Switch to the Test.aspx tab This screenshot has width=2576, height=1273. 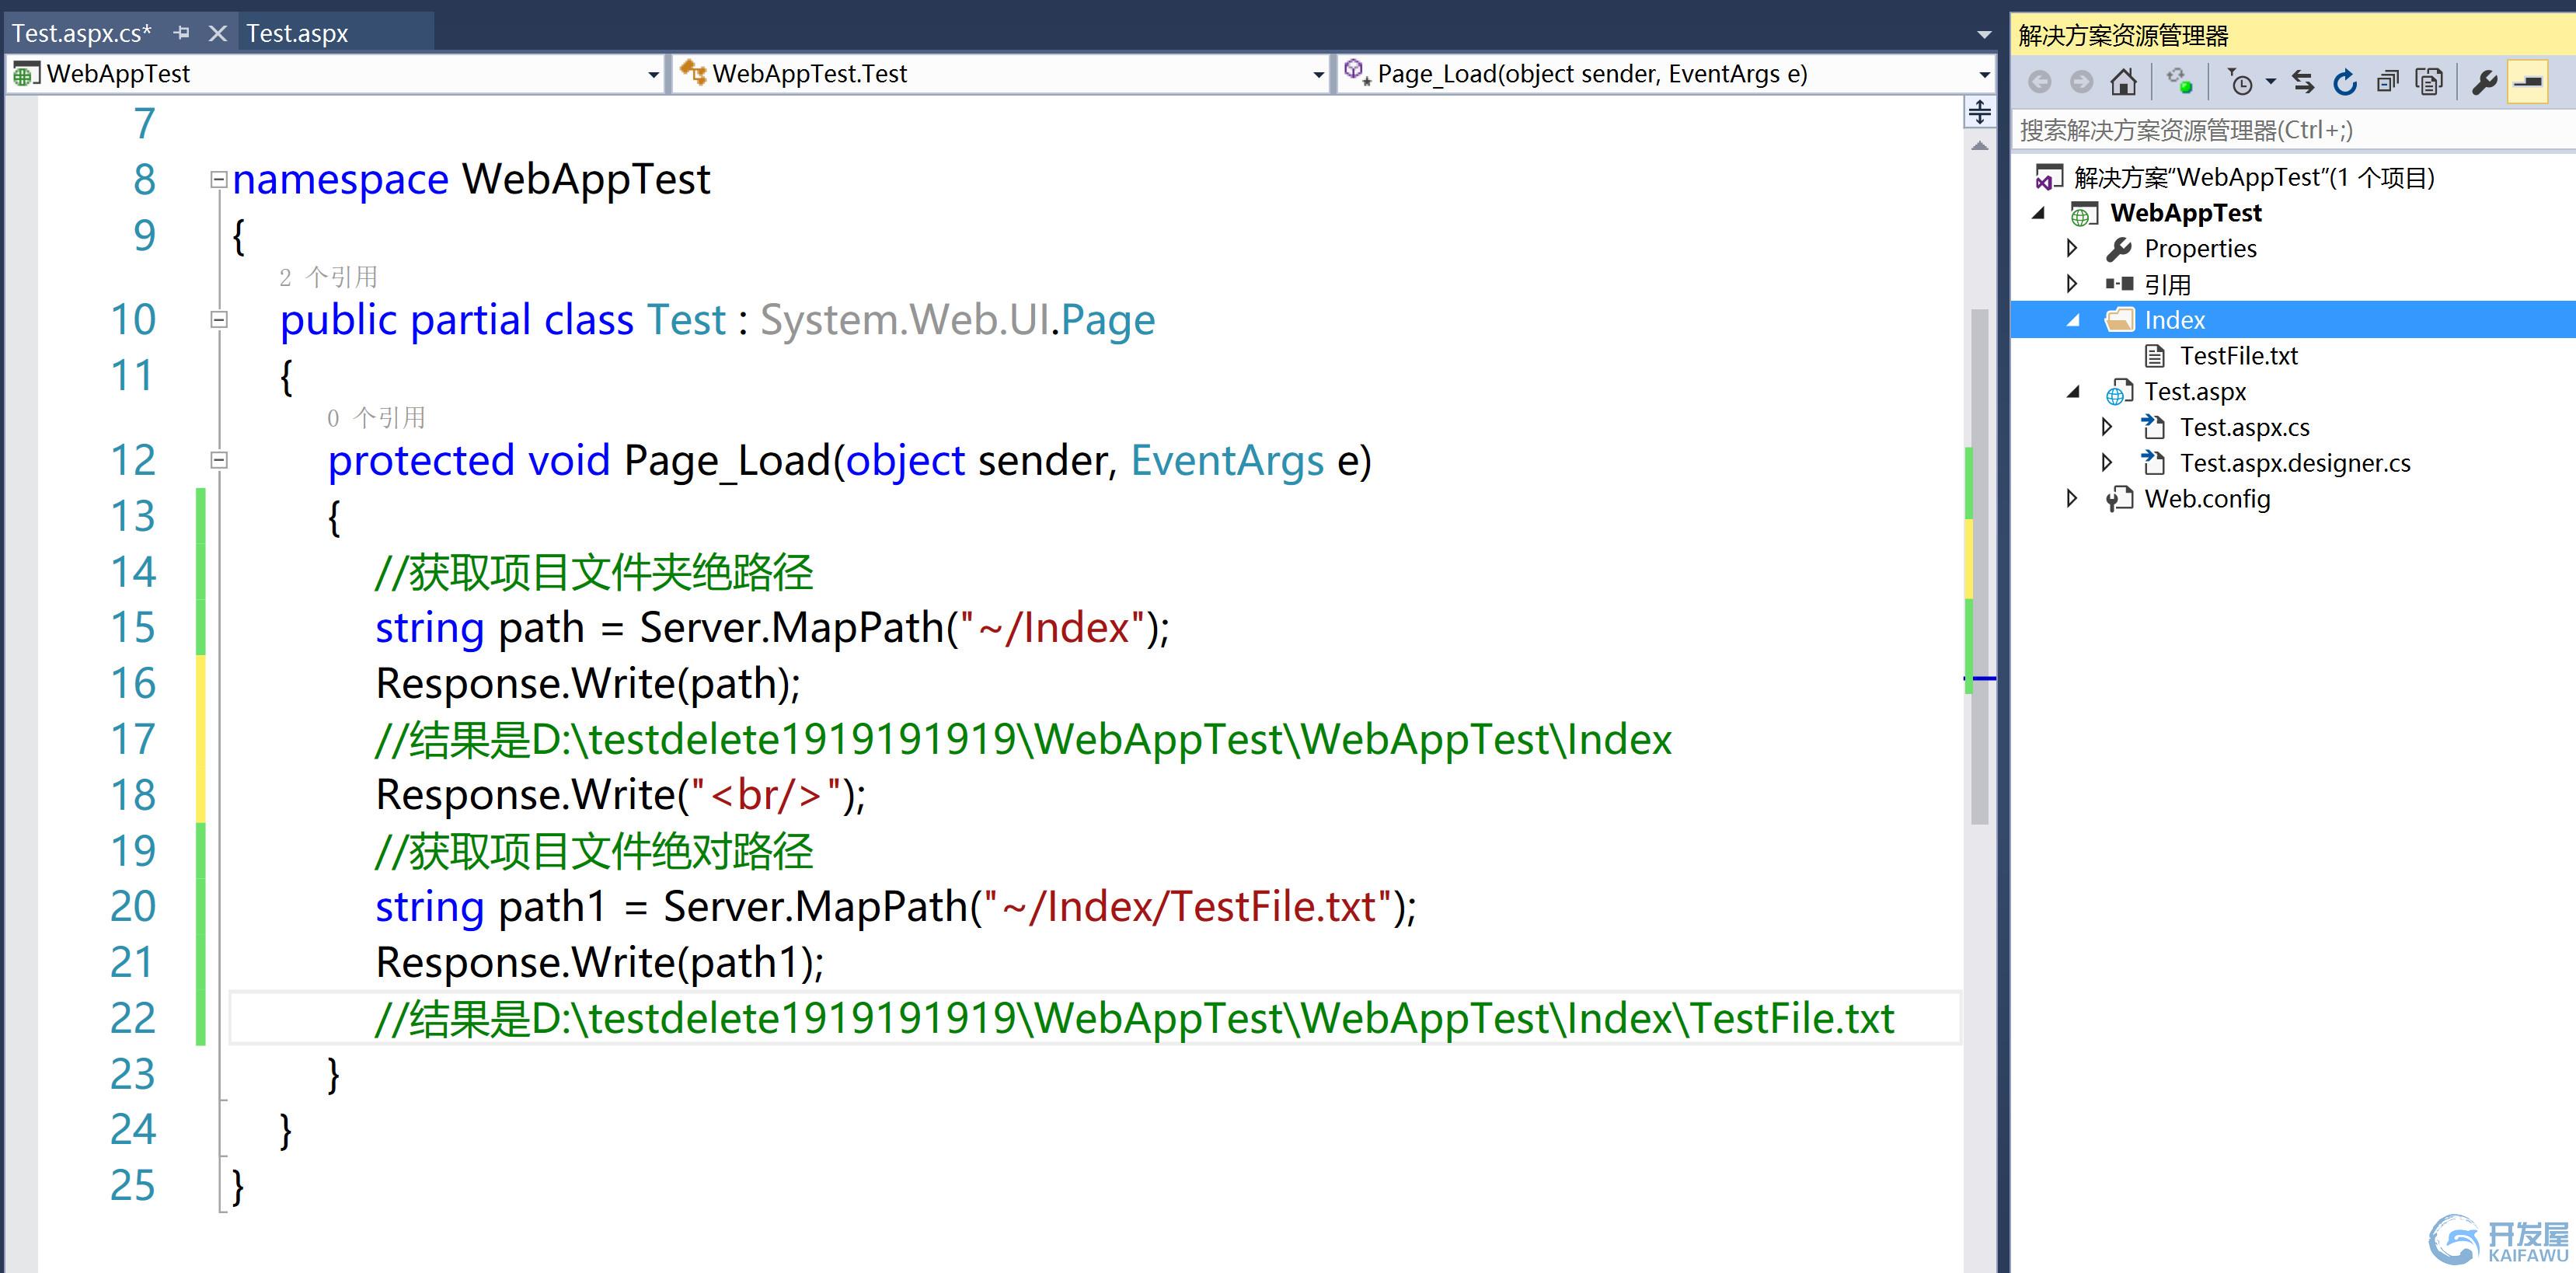click(297, 33)
